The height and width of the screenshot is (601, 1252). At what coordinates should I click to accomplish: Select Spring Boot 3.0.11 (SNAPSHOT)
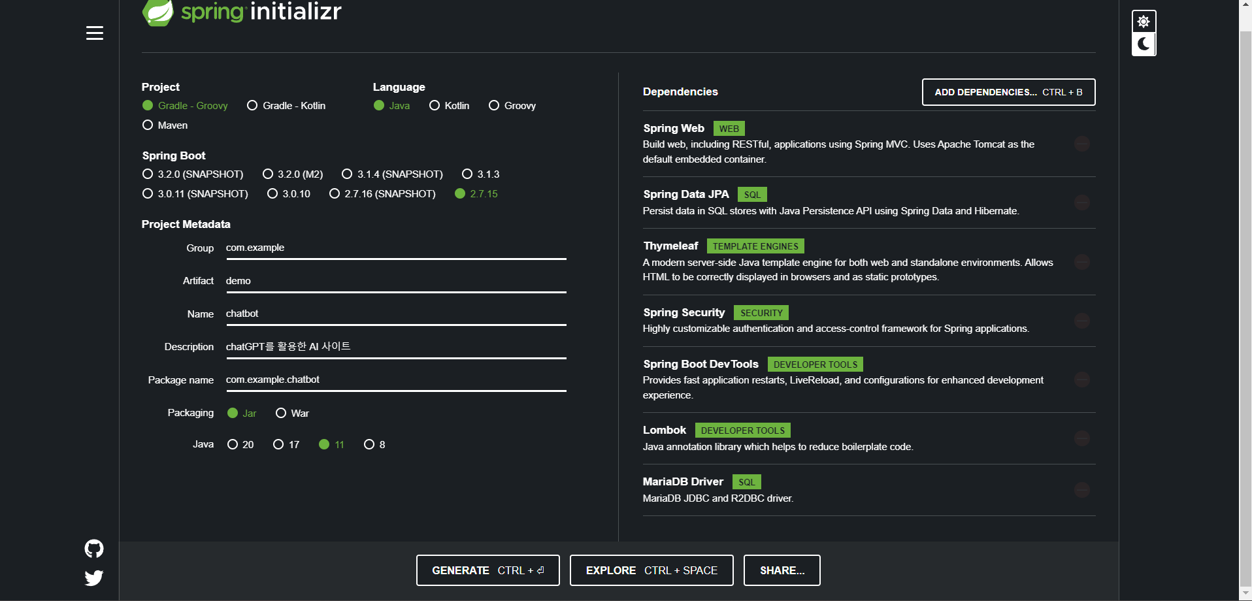coord(195,194)
